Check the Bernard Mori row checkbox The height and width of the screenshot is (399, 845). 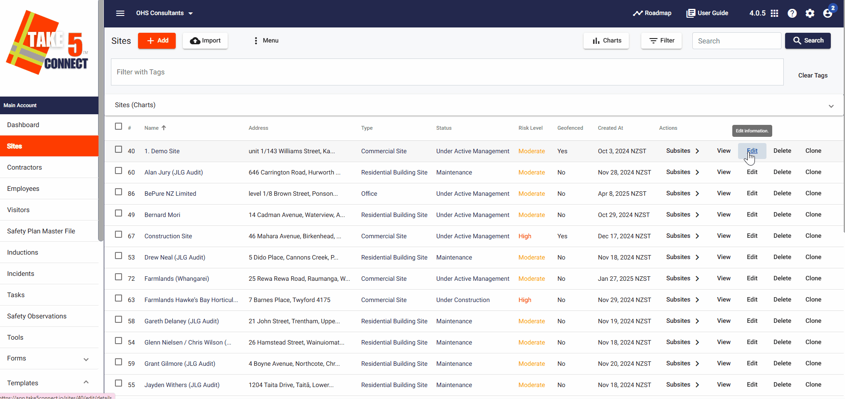pyautogui.click(x=118, y=213)
